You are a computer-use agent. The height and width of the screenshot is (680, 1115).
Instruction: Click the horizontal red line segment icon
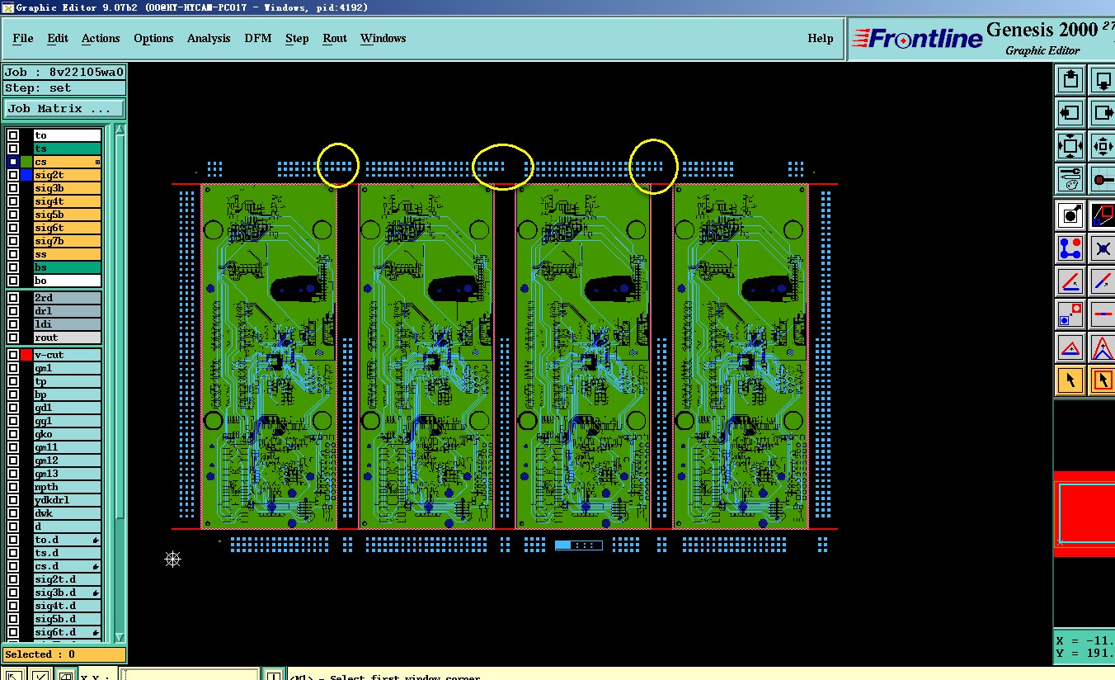click(x=1103, y=314)
